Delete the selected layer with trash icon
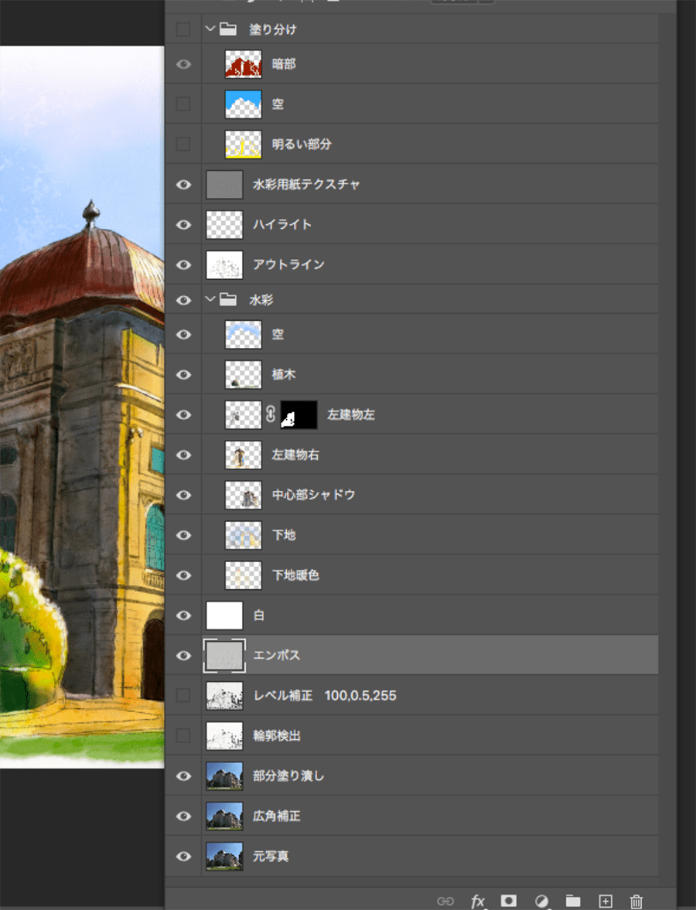Image resolution: width=696 pixels, height=910 pixels. [636, 901]
